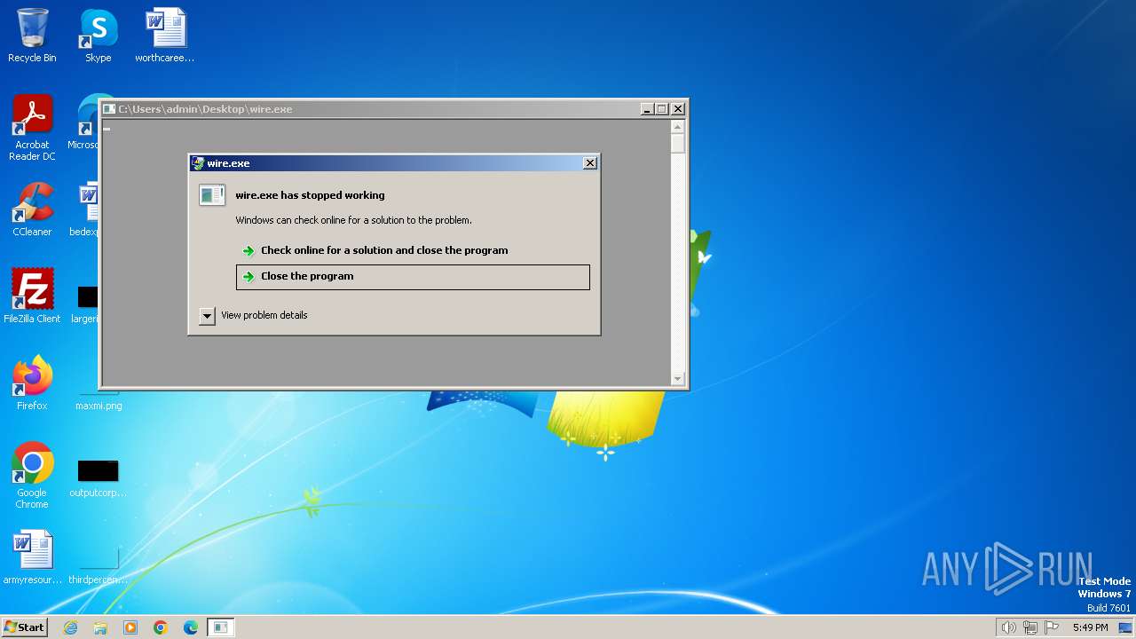Launch the Google Chrome desktop shortcut
The image size is (1136, 639).
click(32, 475)
